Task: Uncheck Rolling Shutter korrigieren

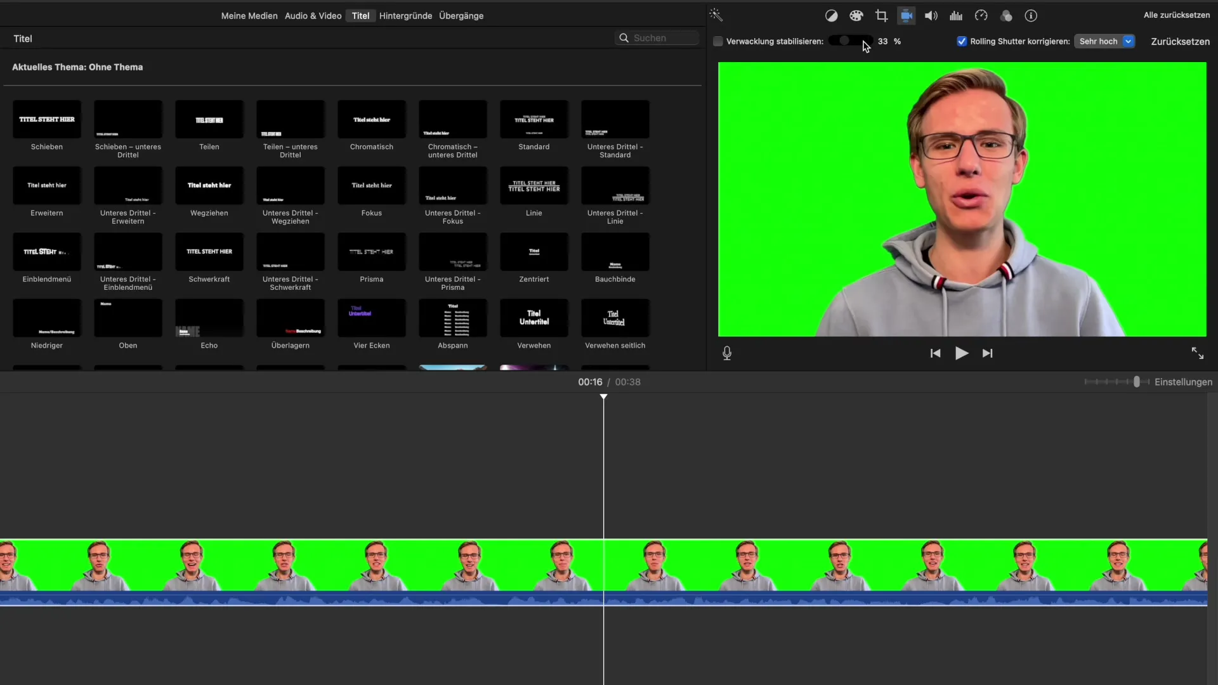Action: [x=962, y=41]
